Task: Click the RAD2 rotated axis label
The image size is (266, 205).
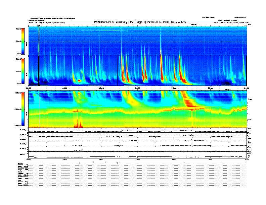Action: coord(27,44)
